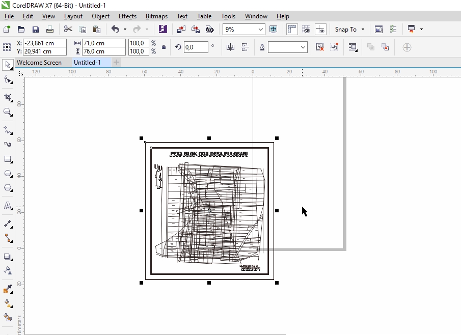Select the Zoom tool
Screen dimensions: 461x335
pos(8,112)
